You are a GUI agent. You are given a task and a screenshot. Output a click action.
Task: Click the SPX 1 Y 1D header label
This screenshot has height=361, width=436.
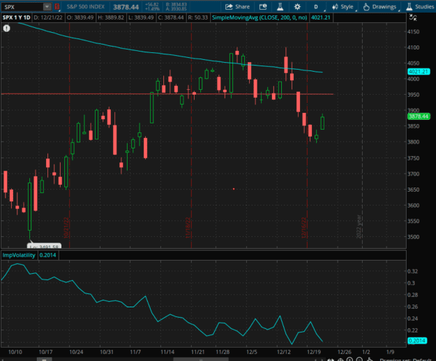click(16, 18)
